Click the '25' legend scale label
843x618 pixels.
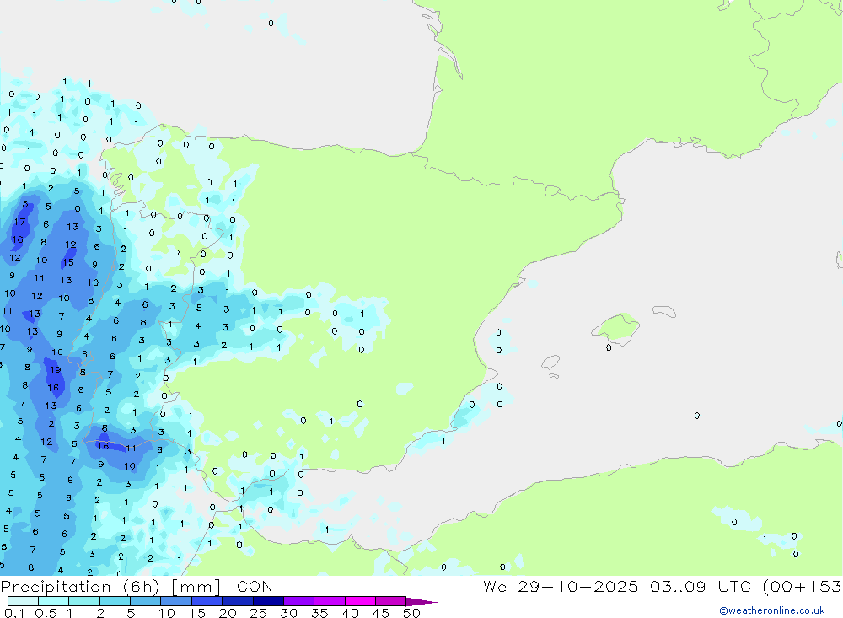tap(258, 613)
